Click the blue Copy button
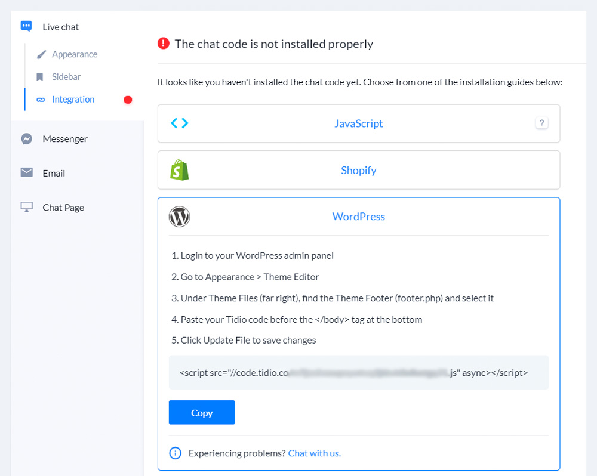Screen dimensions: 597x476 202,412
